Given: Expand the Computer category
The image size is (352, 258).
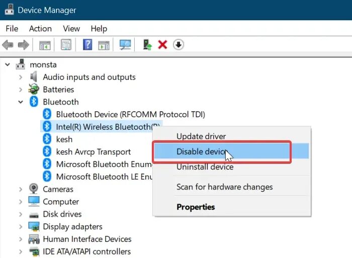Looking at the screenshot, I should pyautogui.click(x=21, y=202).
